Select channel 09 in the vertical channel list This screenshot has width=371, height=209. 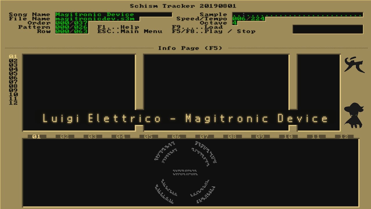point(13,90)
